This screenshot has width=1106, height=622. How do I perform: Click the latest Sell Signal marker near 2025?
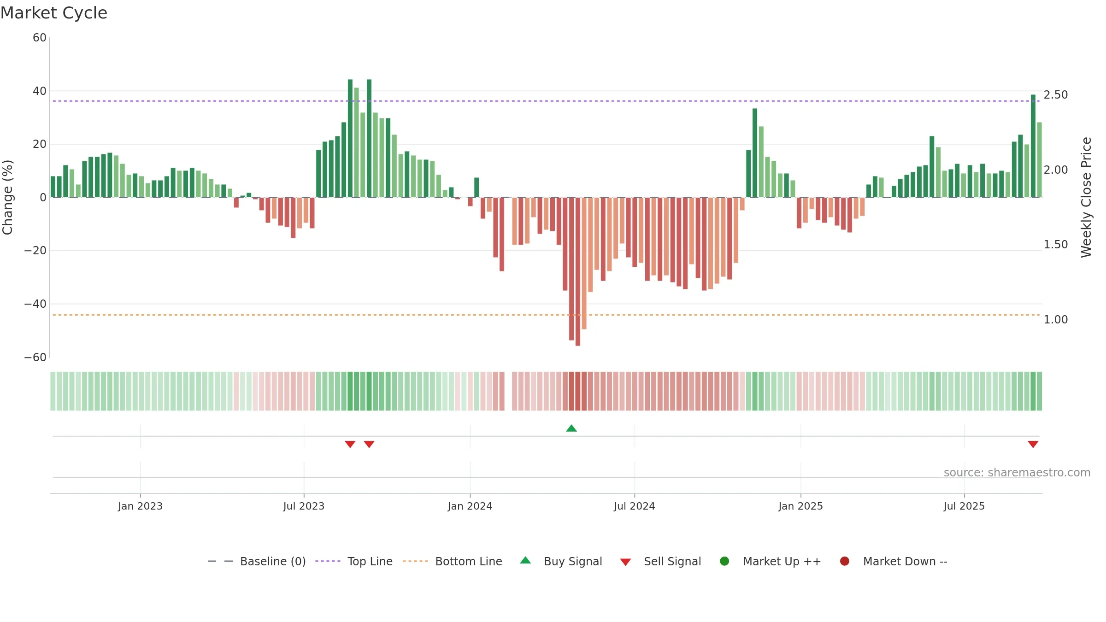point(1033,444)
